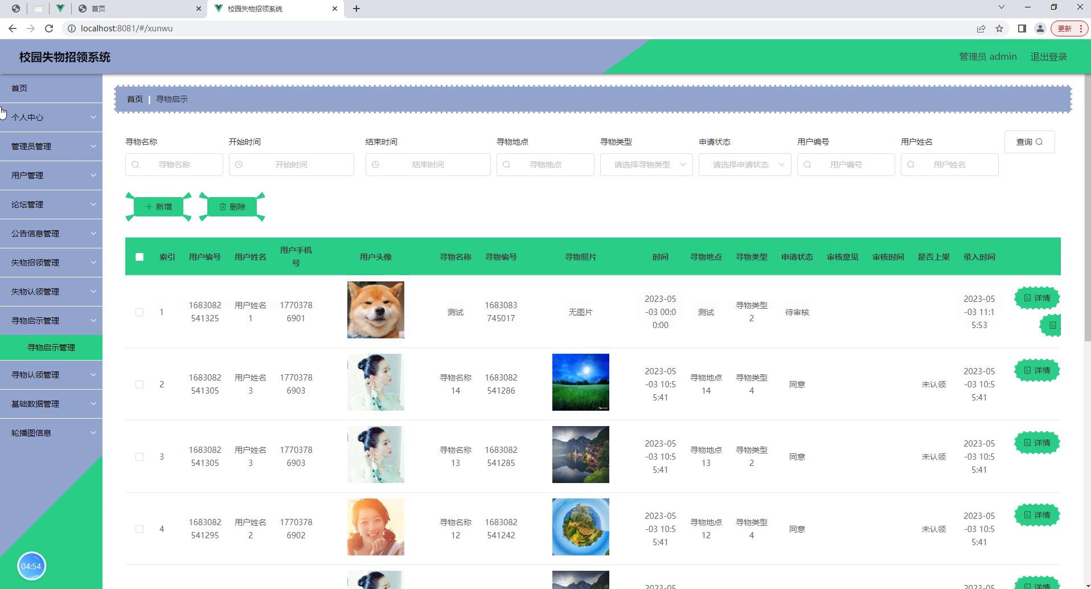Click 首页 breadcrumb link

click(135, 99)
